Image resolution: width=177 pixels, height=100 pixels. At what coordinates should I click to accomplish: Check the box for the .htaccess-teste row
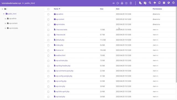pyautogui.click(x=48, y=30)
